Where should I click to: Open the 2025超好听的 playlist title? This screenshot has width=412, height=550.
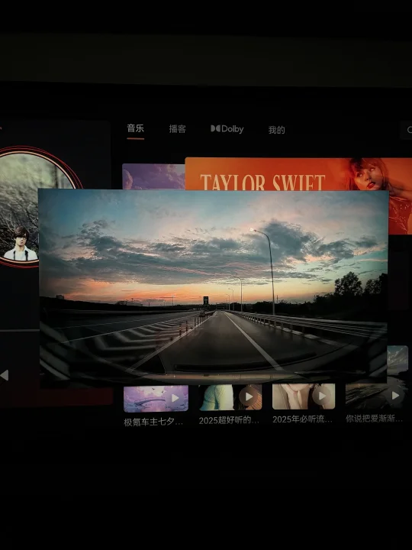(229, 420)
